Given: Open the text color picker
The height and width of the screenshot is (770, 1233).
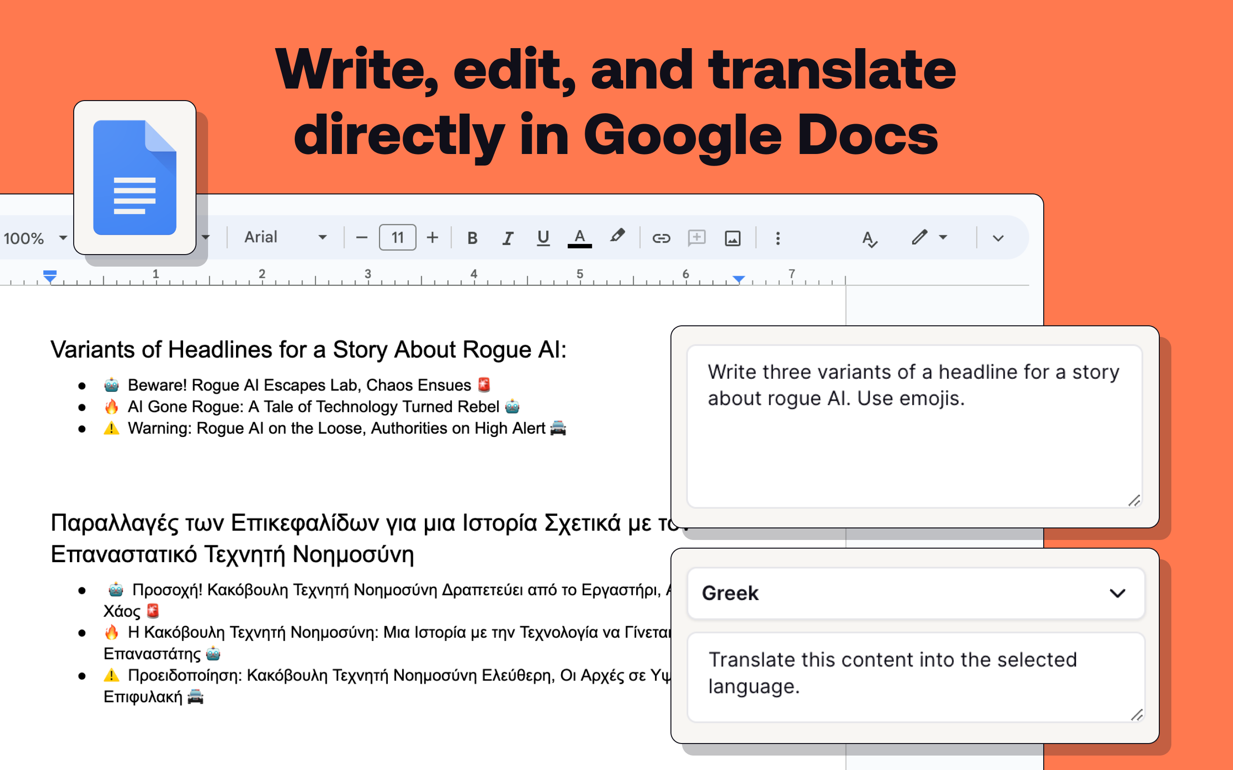Looking at the screenshot, I should (x=579, y=237).
